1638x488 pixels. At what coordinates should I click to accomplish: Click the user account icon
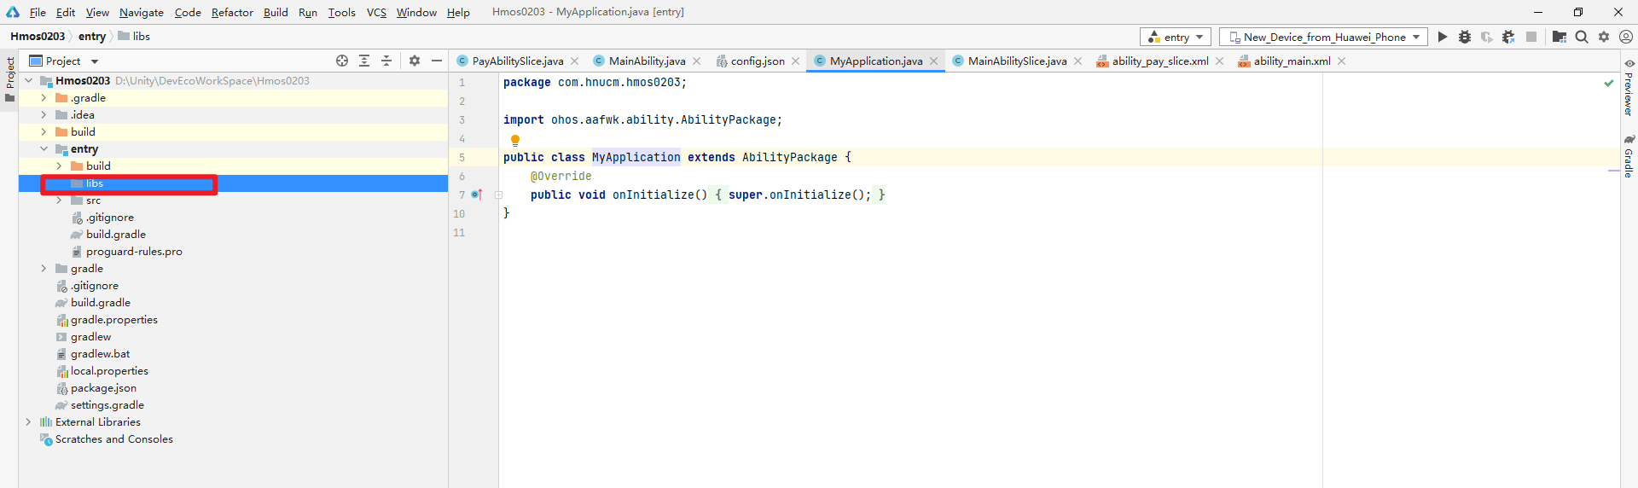[x=1626, y=37]
